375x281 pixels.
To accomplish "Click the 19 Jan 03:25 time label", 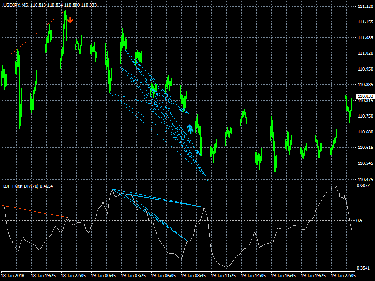I will click(134, 276).
